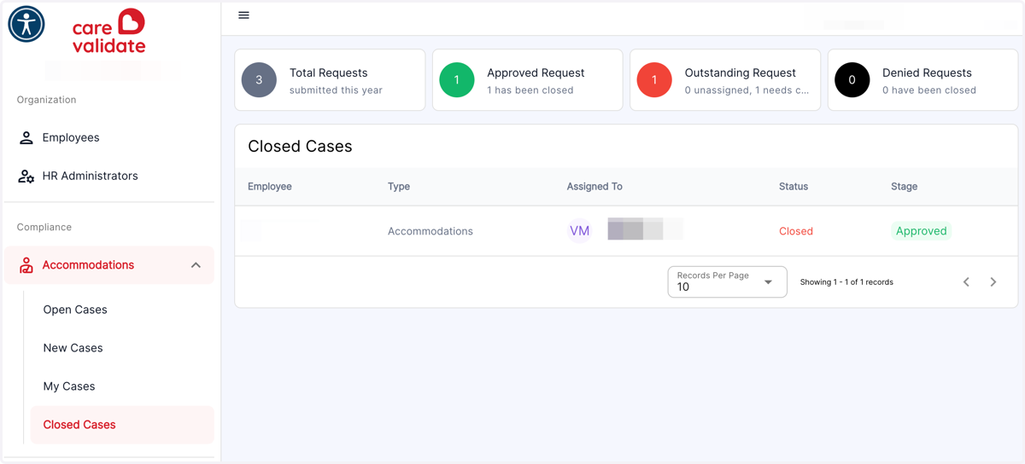Screen dimensions: 1025x464
Task: Click the Employee column header
Action: [270, 187]
